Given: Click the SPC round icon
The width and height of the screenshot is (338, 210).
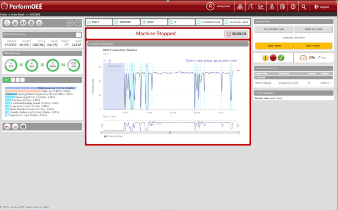Looking at the screenshot, I should pyautogui.click(x=7, y=126).
